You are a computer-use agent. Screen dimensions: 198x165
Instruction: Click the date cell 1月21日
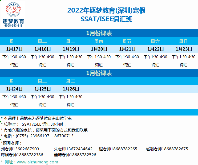click(x=127, y=49)
